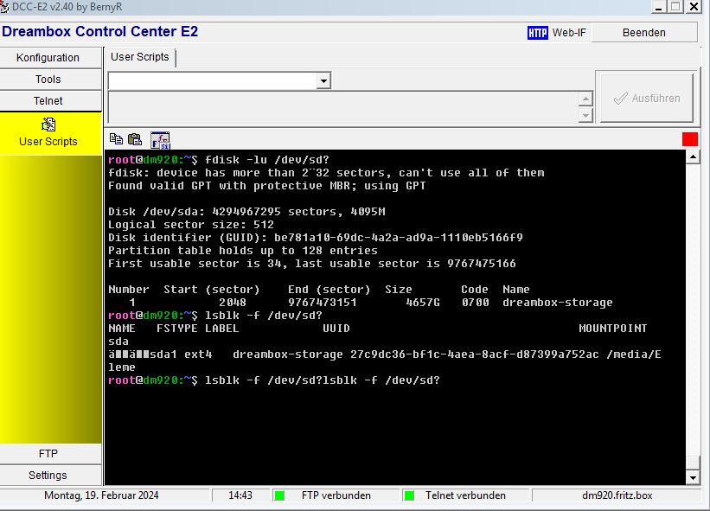Click the User Scripts sidebar icon
The image size is (710, 511).
tap(48, 125)
